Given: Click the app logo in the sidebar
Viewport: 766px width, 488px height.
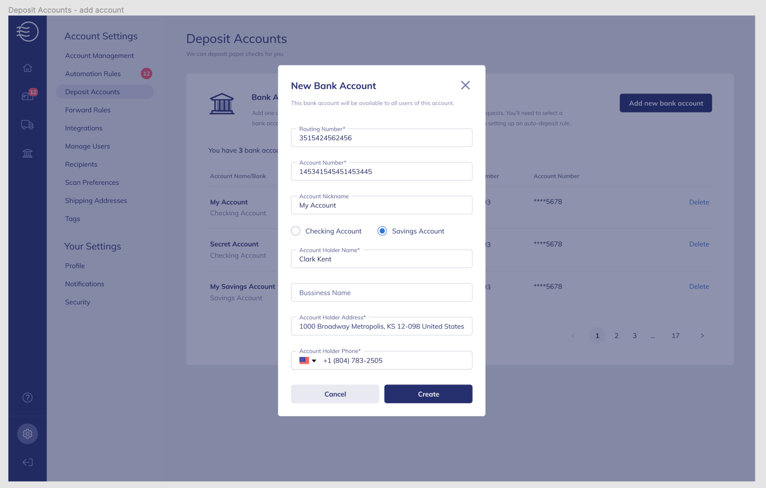Looking at the screenshot, I should (27, 31).
